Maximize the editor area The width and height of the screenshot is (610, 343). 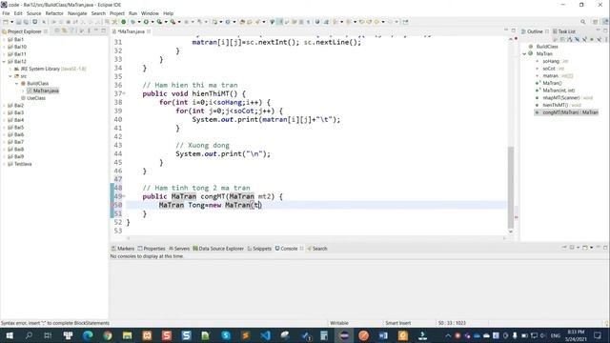pos(514,30)
